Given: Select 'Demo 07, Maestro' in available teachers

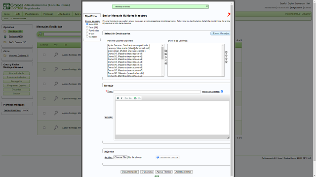Looking at the screenshot, I should click(125, 70).
